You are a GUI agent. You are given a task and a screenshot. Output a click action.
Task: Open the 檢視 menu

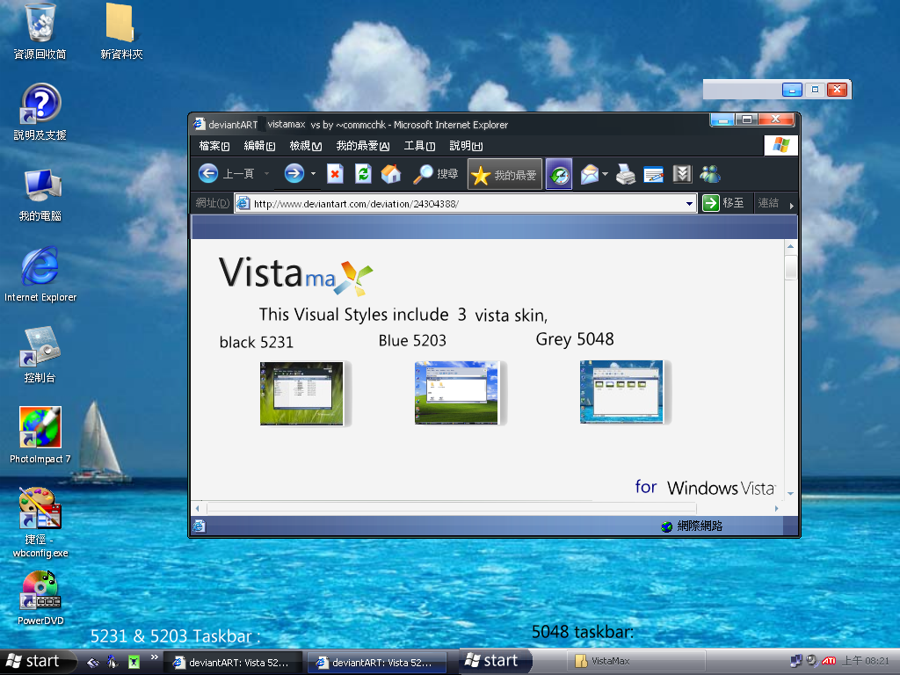click(x=303, y=146)
